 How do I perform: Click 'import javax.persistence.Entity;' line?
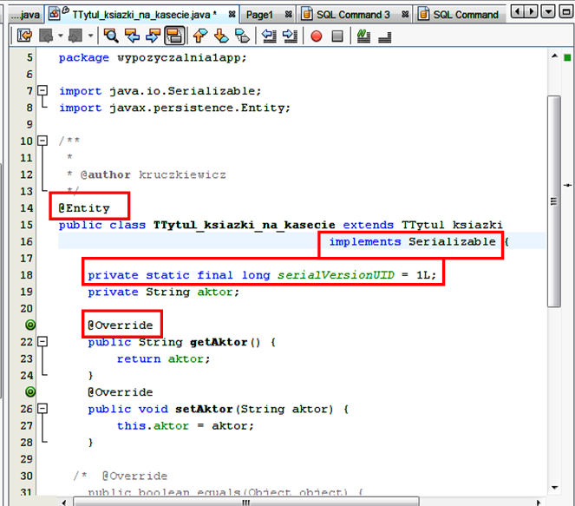pyautogui.click(x=174, y=108)
